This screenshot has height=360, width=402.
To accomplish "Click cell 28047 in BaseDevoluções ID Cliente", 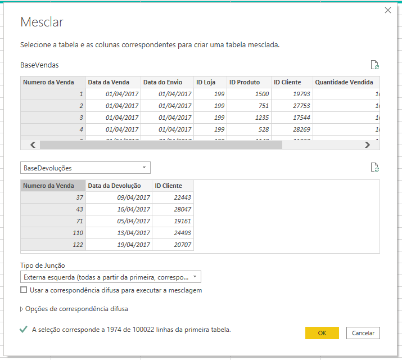I will click(173, 209).
